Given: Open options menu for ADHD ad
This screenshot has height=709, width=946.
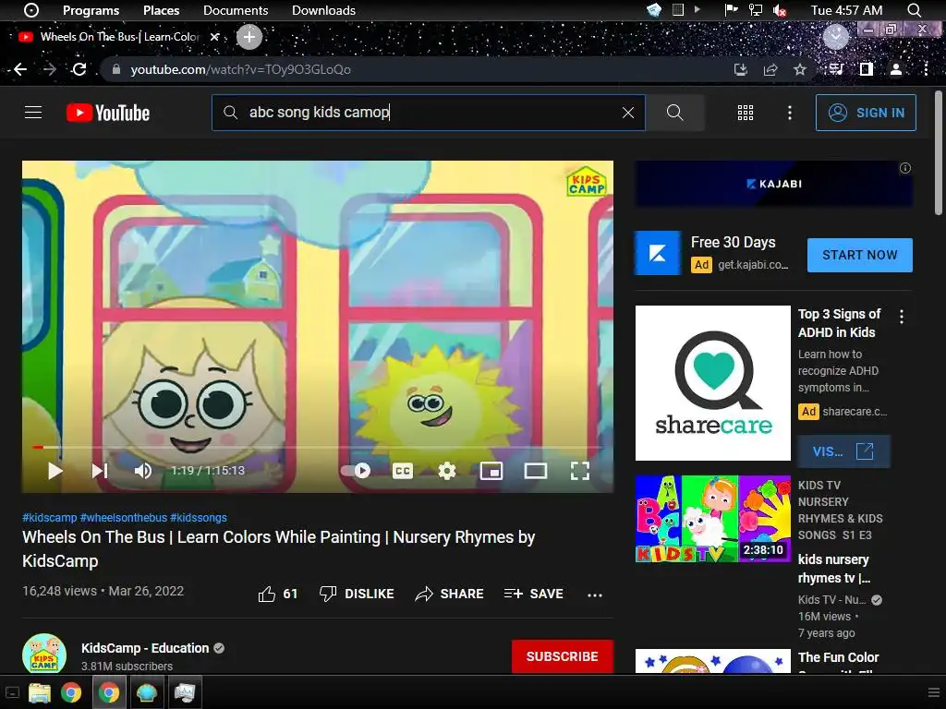Looking at the screenshot, I should tap(902, 317).
